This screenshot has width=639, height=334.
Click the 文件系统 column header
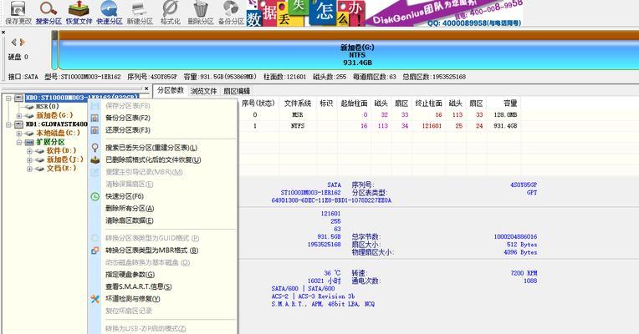click(298, 104)
